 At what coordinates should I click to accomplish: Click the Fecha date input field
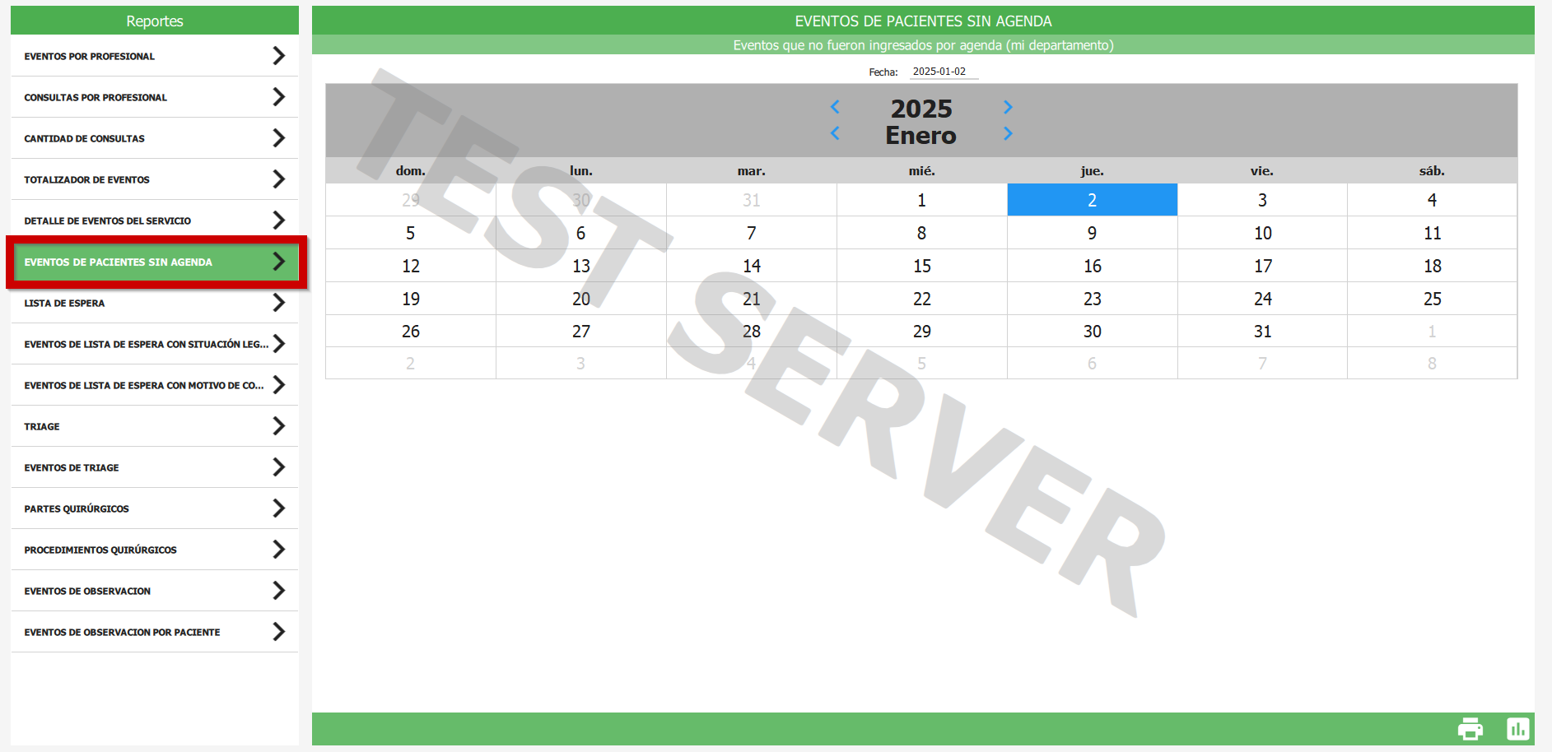pyautogui.click(x=943, y=72)
